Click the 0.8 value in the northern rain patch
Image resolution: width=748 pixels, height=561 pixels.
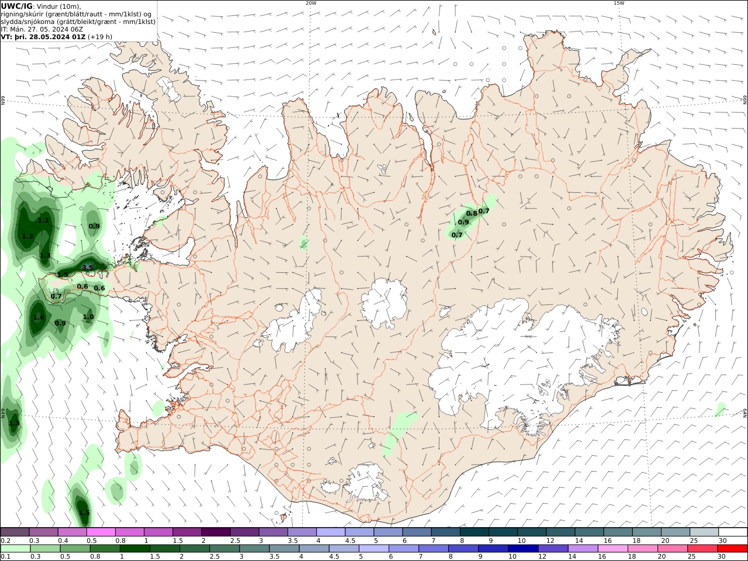click(472, 213)
